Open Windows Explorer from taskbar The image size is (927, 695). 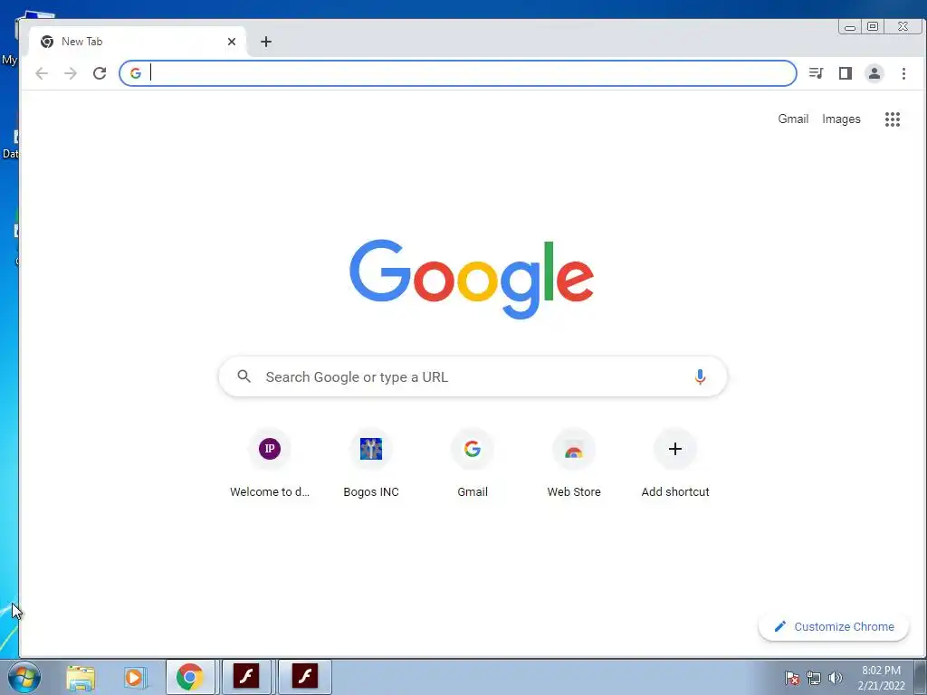point(81,677)
